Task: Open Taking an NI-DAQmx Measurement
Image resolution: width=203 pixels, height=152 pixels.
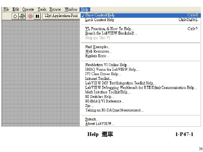Action: coord(141,110)
